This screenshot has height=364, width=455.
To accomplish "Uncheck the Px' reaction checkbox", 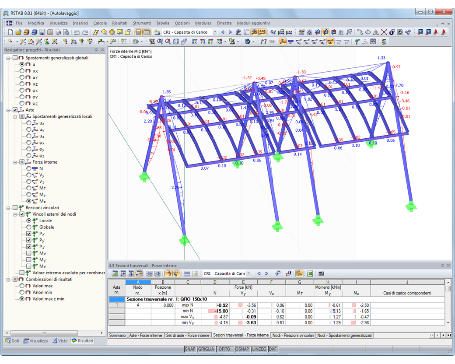I will [29, 234].
